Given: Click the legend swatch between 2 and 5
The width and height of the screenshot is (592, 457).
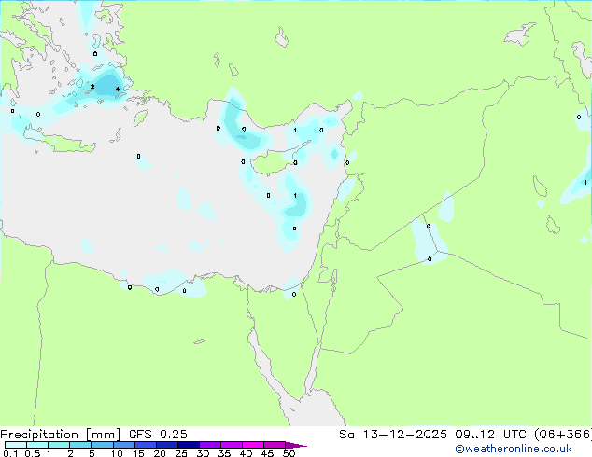Looking at the screenshot, I should pos(80,445).
